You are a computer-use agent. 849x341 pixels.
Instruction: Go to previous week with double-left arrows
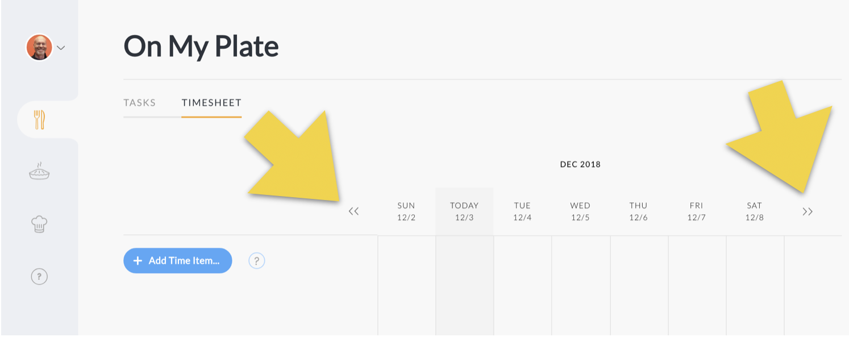pyautogui.click(x=353, y=211)
